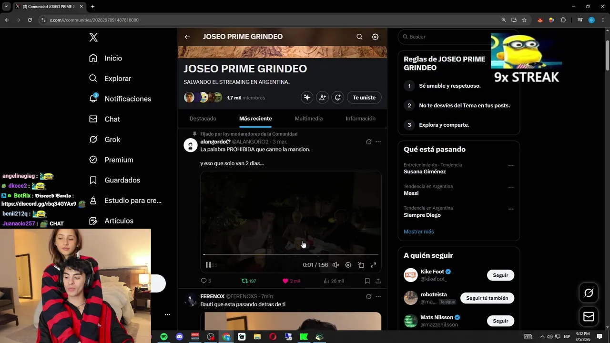Open the 1,7 mil miembros list
Image resolution: width=610 pixels, height=343 pixels.
pos(245,98)
